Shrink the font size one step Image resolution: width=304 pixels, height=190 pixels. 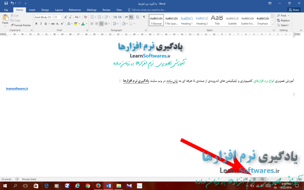pyautogui.click(x=70, y=17)
